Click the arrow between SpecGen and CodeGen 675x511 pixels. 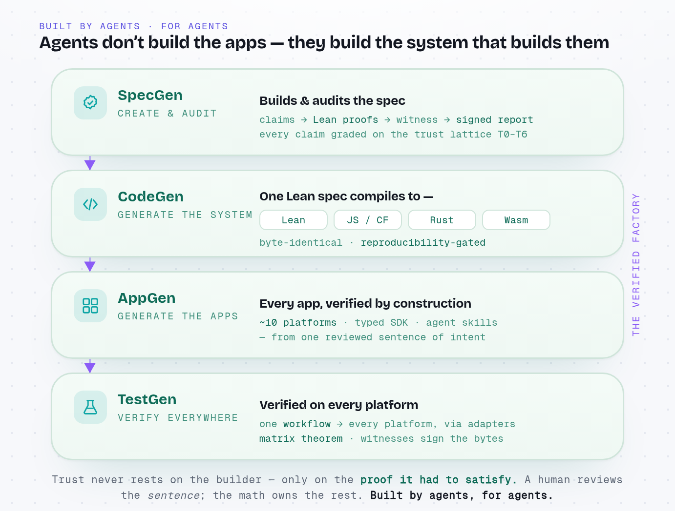90,163
